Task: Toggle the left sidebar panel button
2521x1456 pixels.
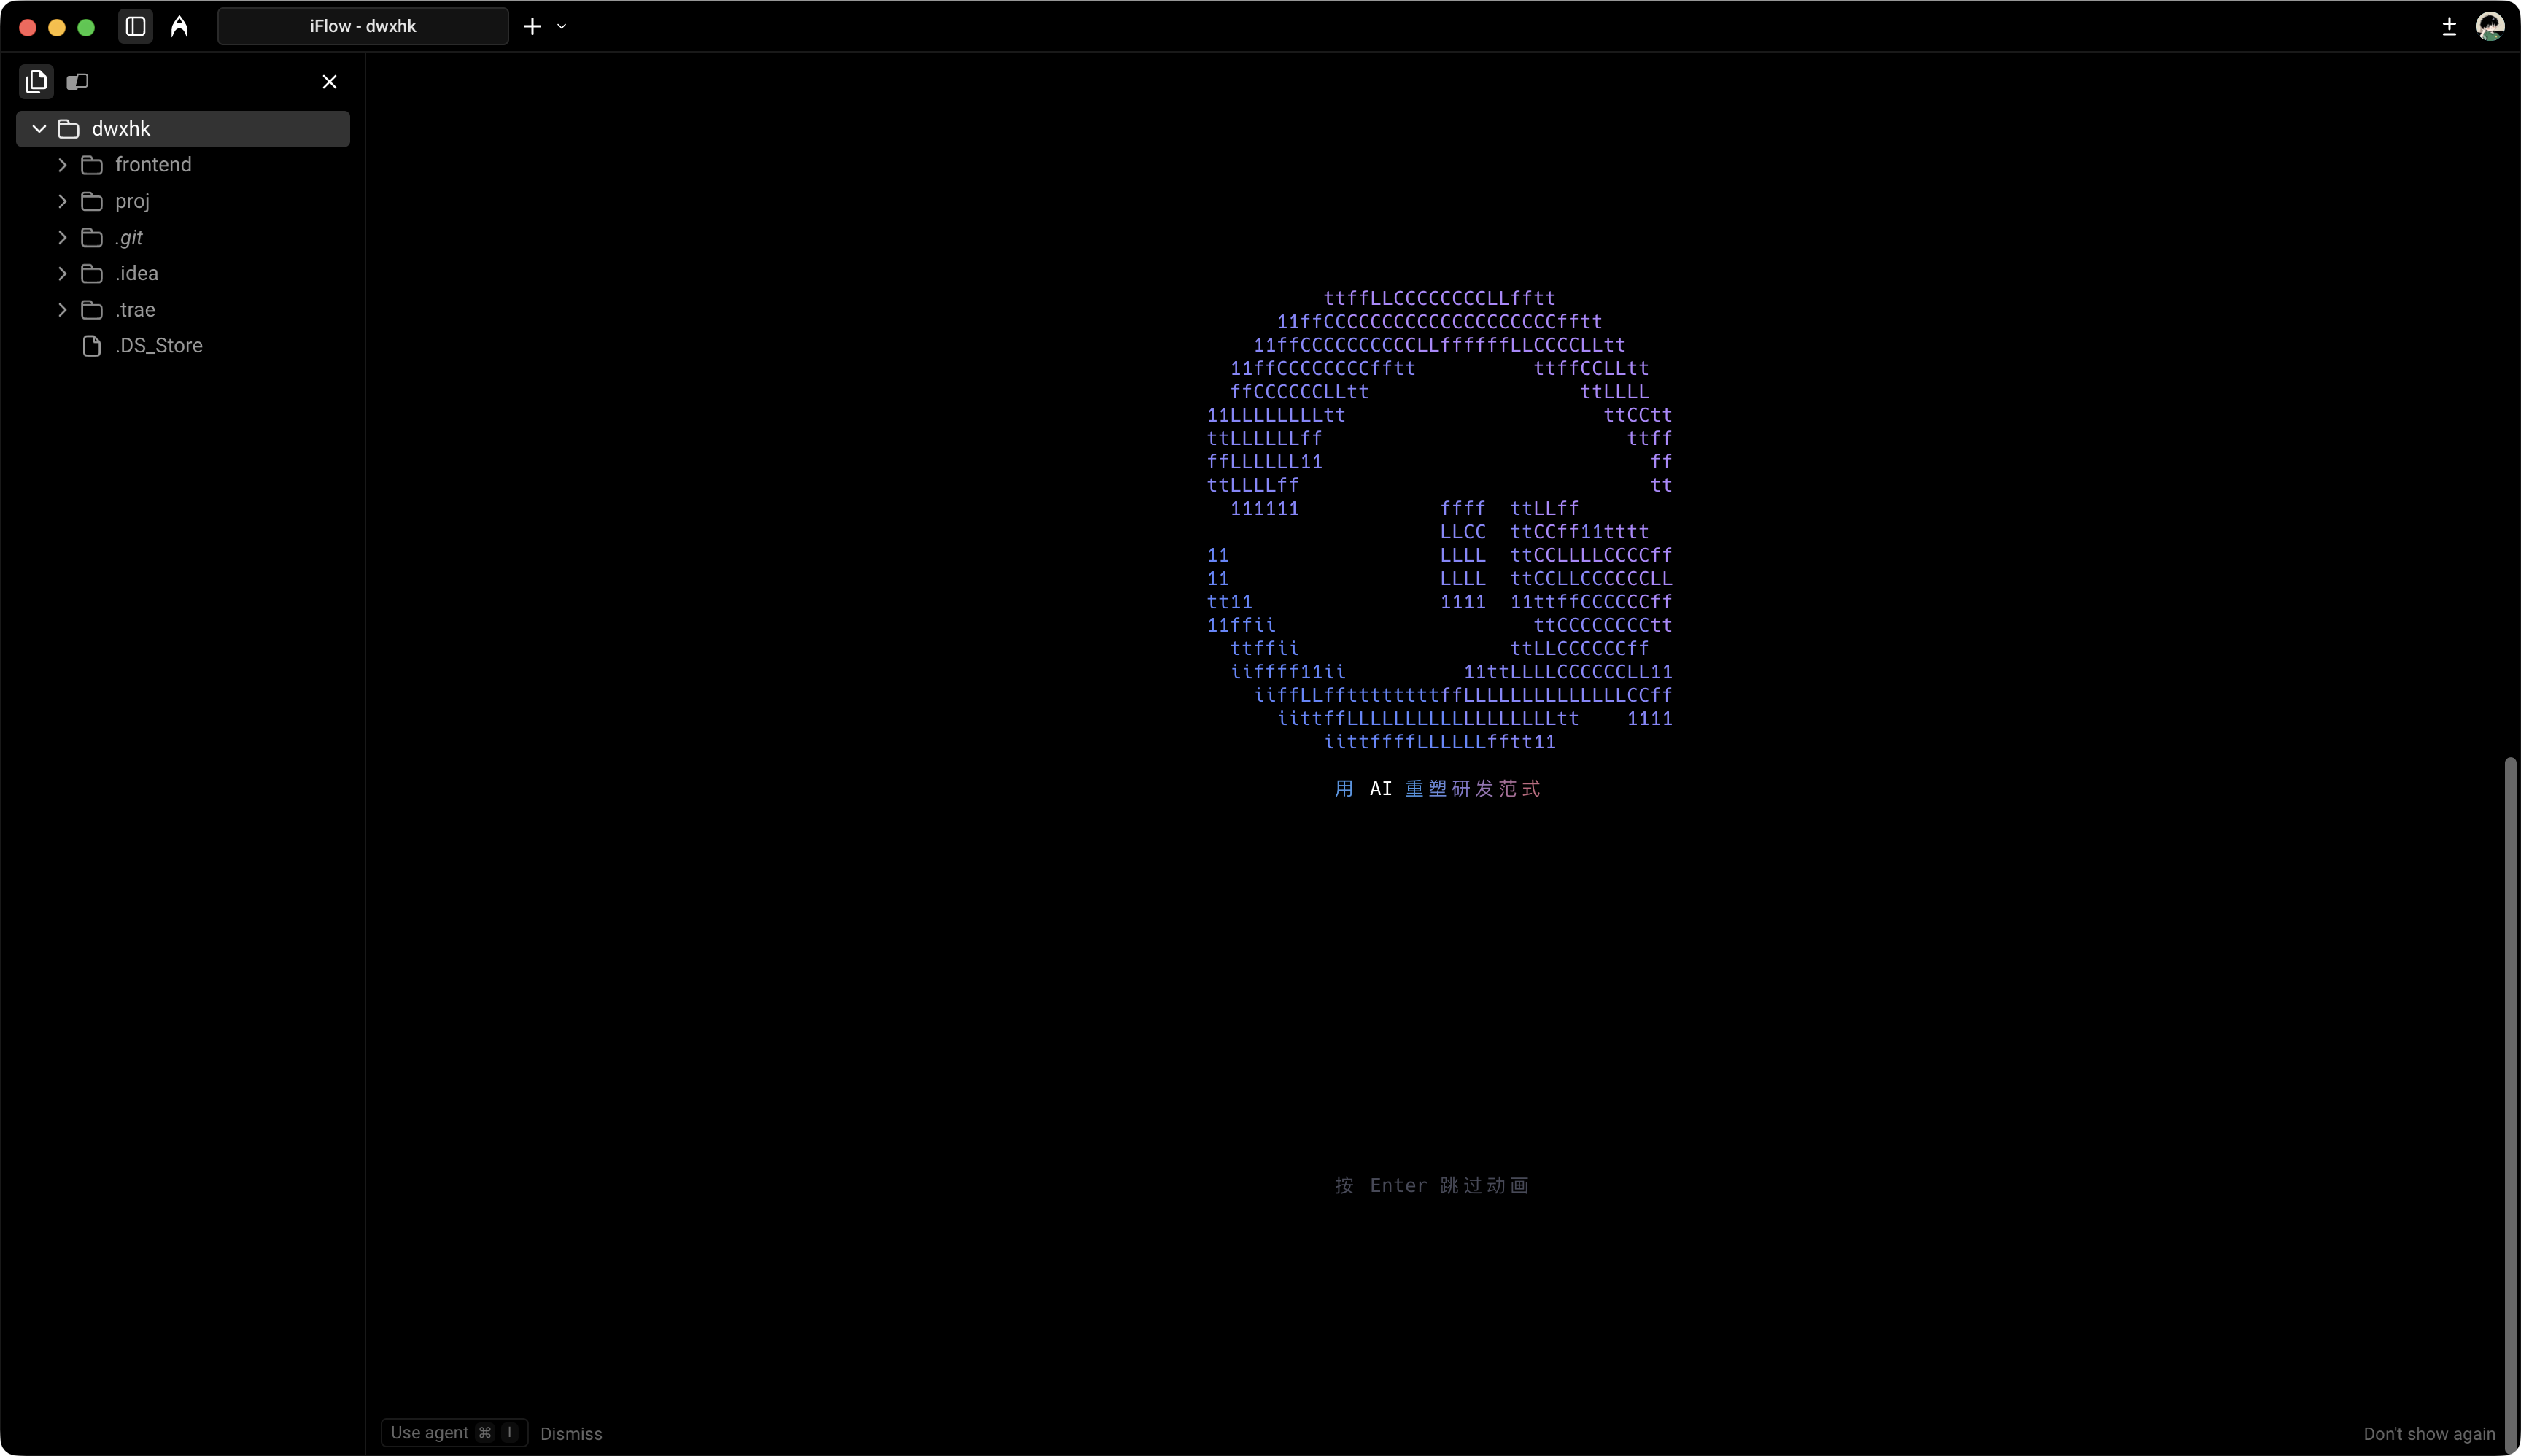Action: pyautogui.click(x=136, y=27)
